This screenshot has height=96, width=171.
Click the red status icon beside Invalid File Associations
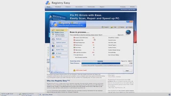tap(74, 53)
